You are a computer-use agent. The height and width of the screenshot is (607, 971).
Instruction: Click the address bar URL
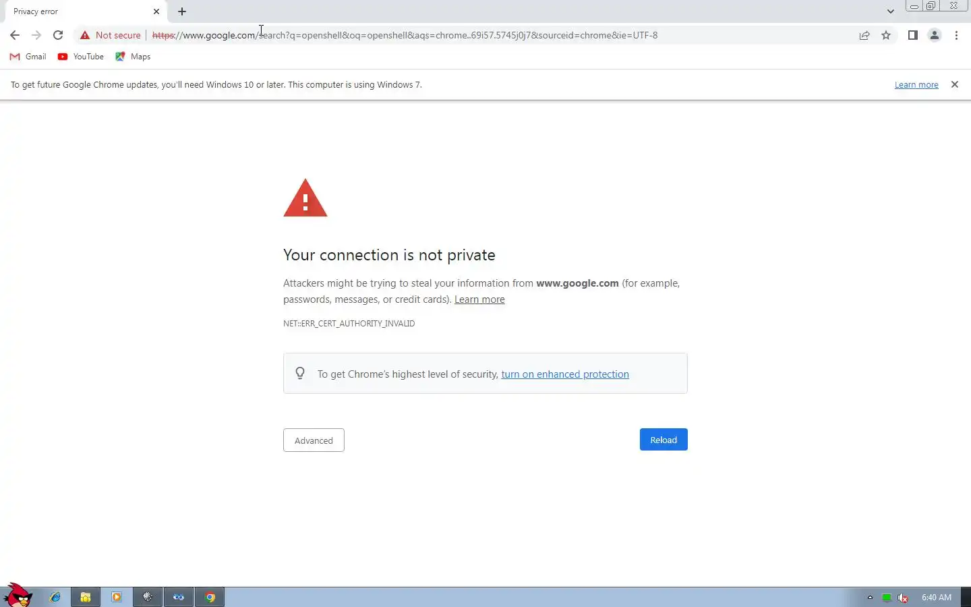coord(405,35)
